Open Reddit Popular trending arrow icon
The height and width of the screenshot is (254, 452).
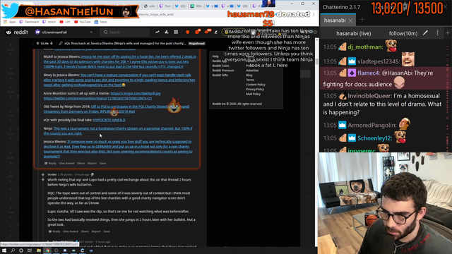click(157, 32)
